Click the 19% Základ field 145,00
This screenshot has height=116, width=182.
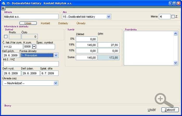pos(86,45)
